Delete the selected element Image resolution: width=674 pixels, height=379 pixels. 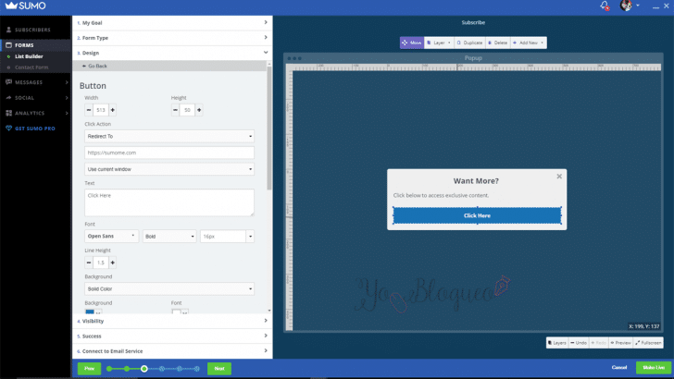[498, 43]
